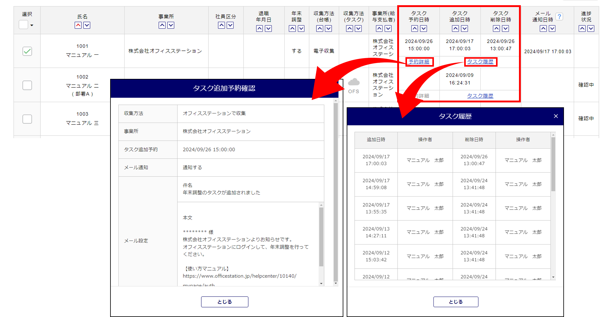
Task: Close タスク履歴 dialog with X
Action: (x=556, y=116)
